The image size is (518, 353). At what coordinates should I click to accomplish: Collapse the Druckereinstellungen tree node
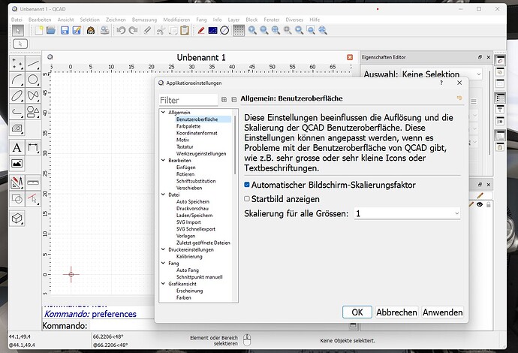tap(163, 249)
